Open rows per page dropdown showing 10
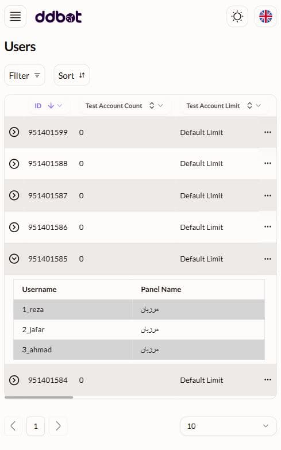 228,426
